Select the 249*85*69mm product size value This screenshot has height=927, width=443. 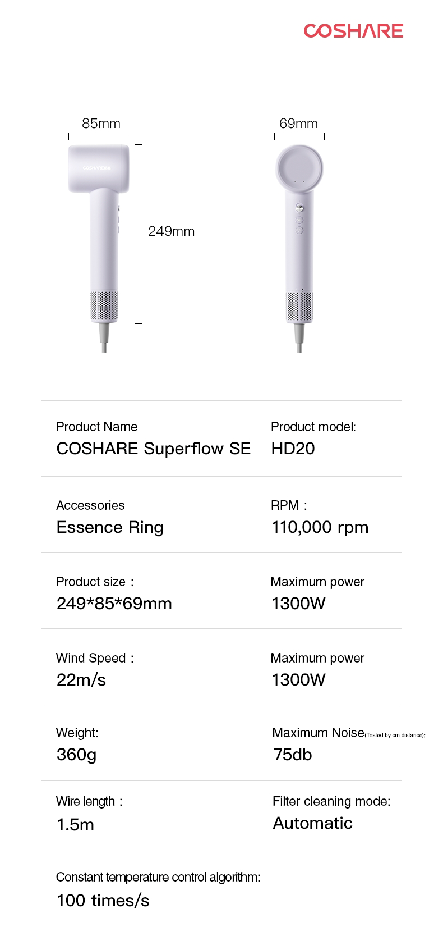click(x=114, y=604)
